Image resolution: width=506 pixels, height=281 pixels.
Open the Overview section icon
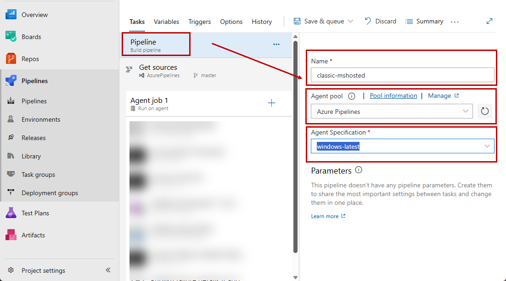(x=11, y=15)
